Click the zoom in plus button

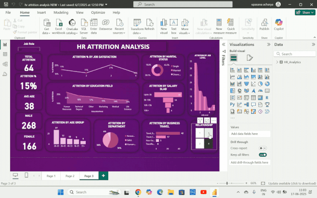[x=246, y=183]
